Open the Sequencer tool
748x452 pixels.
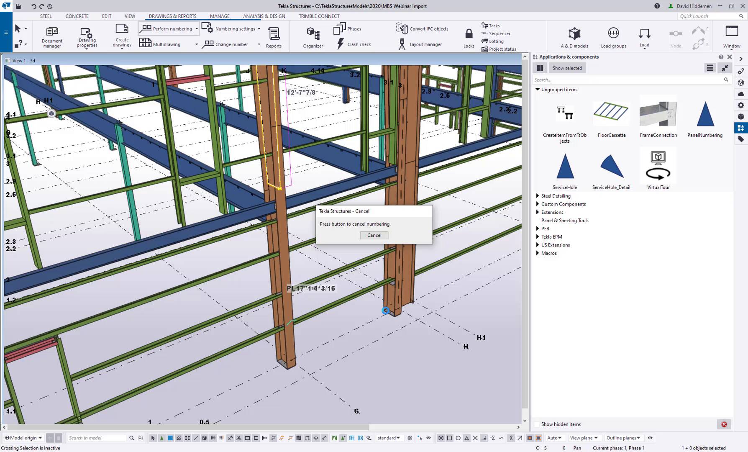coord(496,33)
